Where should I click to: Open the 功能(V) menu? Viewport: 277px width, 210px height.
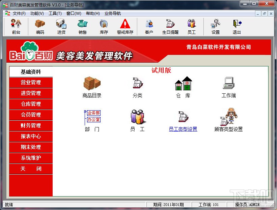point(37,13)
